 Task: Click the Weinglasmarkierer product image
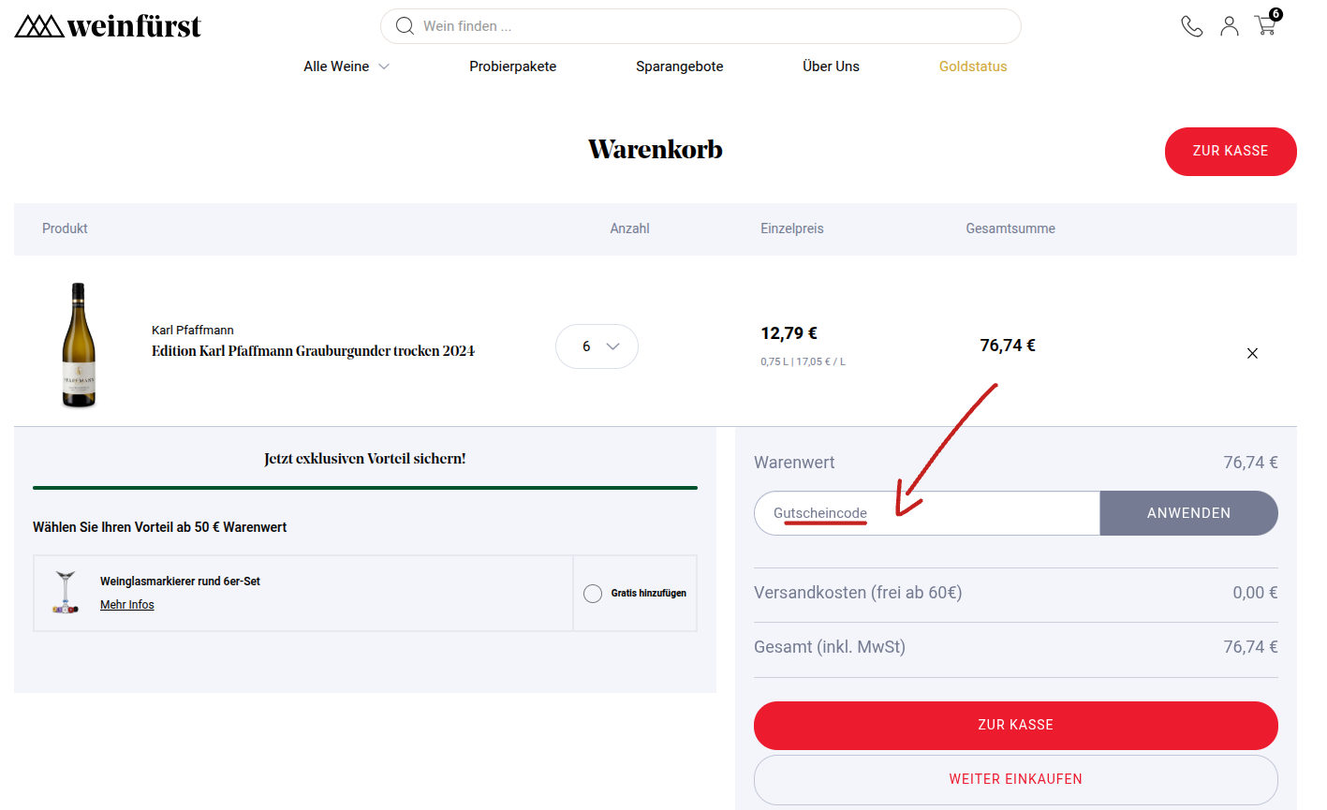(x=66, y=593)
